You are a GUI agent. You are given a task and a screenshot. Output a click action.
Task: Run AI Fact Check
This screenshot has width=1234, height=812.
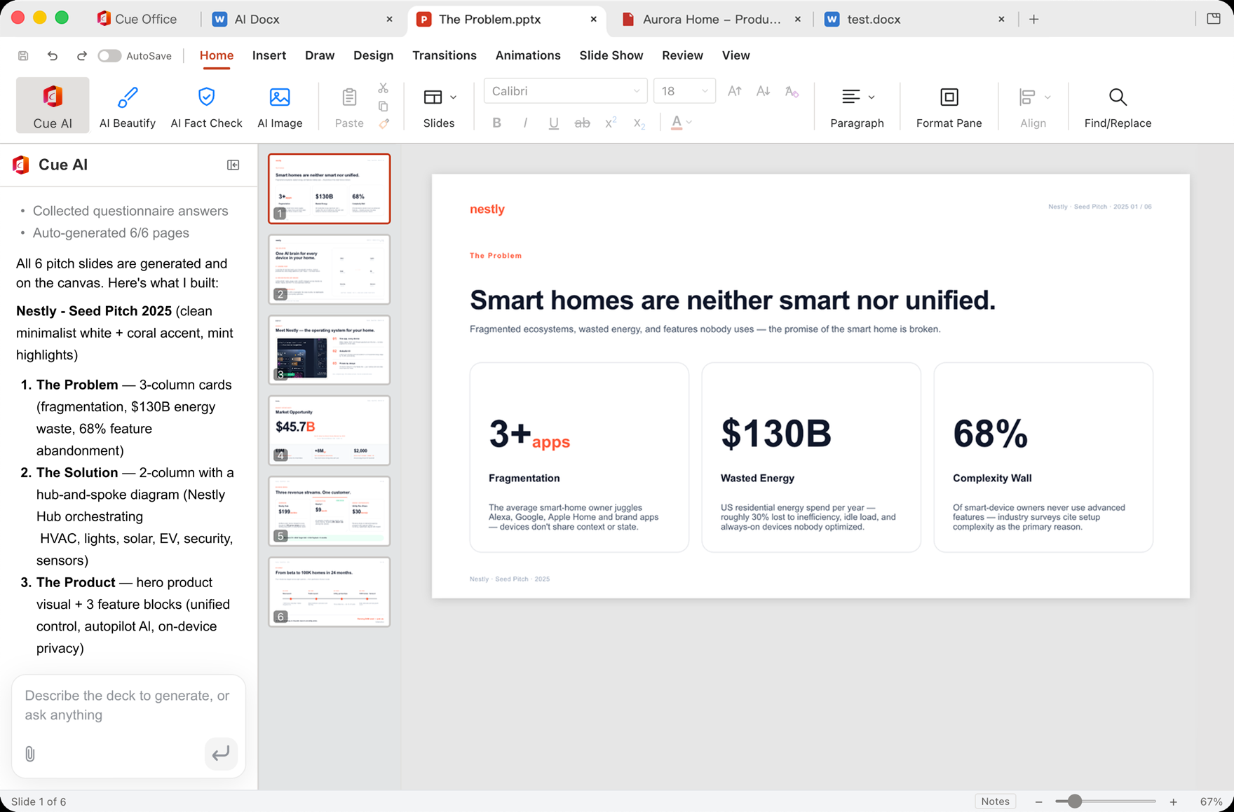(206, 105)
